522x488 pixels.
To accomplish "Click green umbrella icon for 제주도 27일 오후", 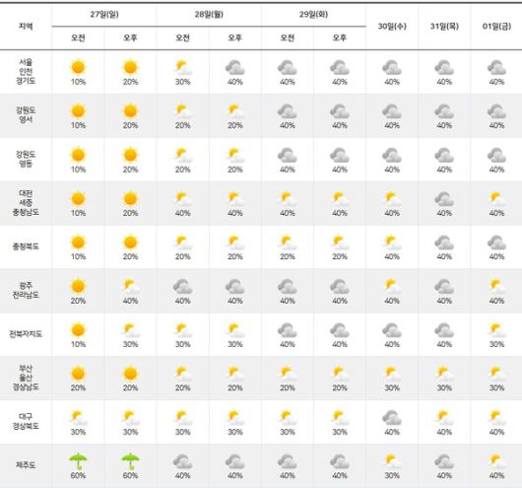I will pyautogui.click(x=130, y=461).
